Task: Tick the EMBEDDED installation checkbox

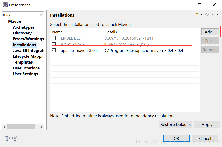Action: (x=54, y=38)
